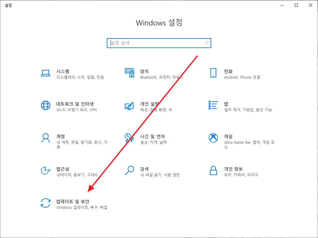318x238 pixels.
Task: Click the 'Wi-Fi, 비행기 모드, VPN' description
Action: click(x=77, y=110)
